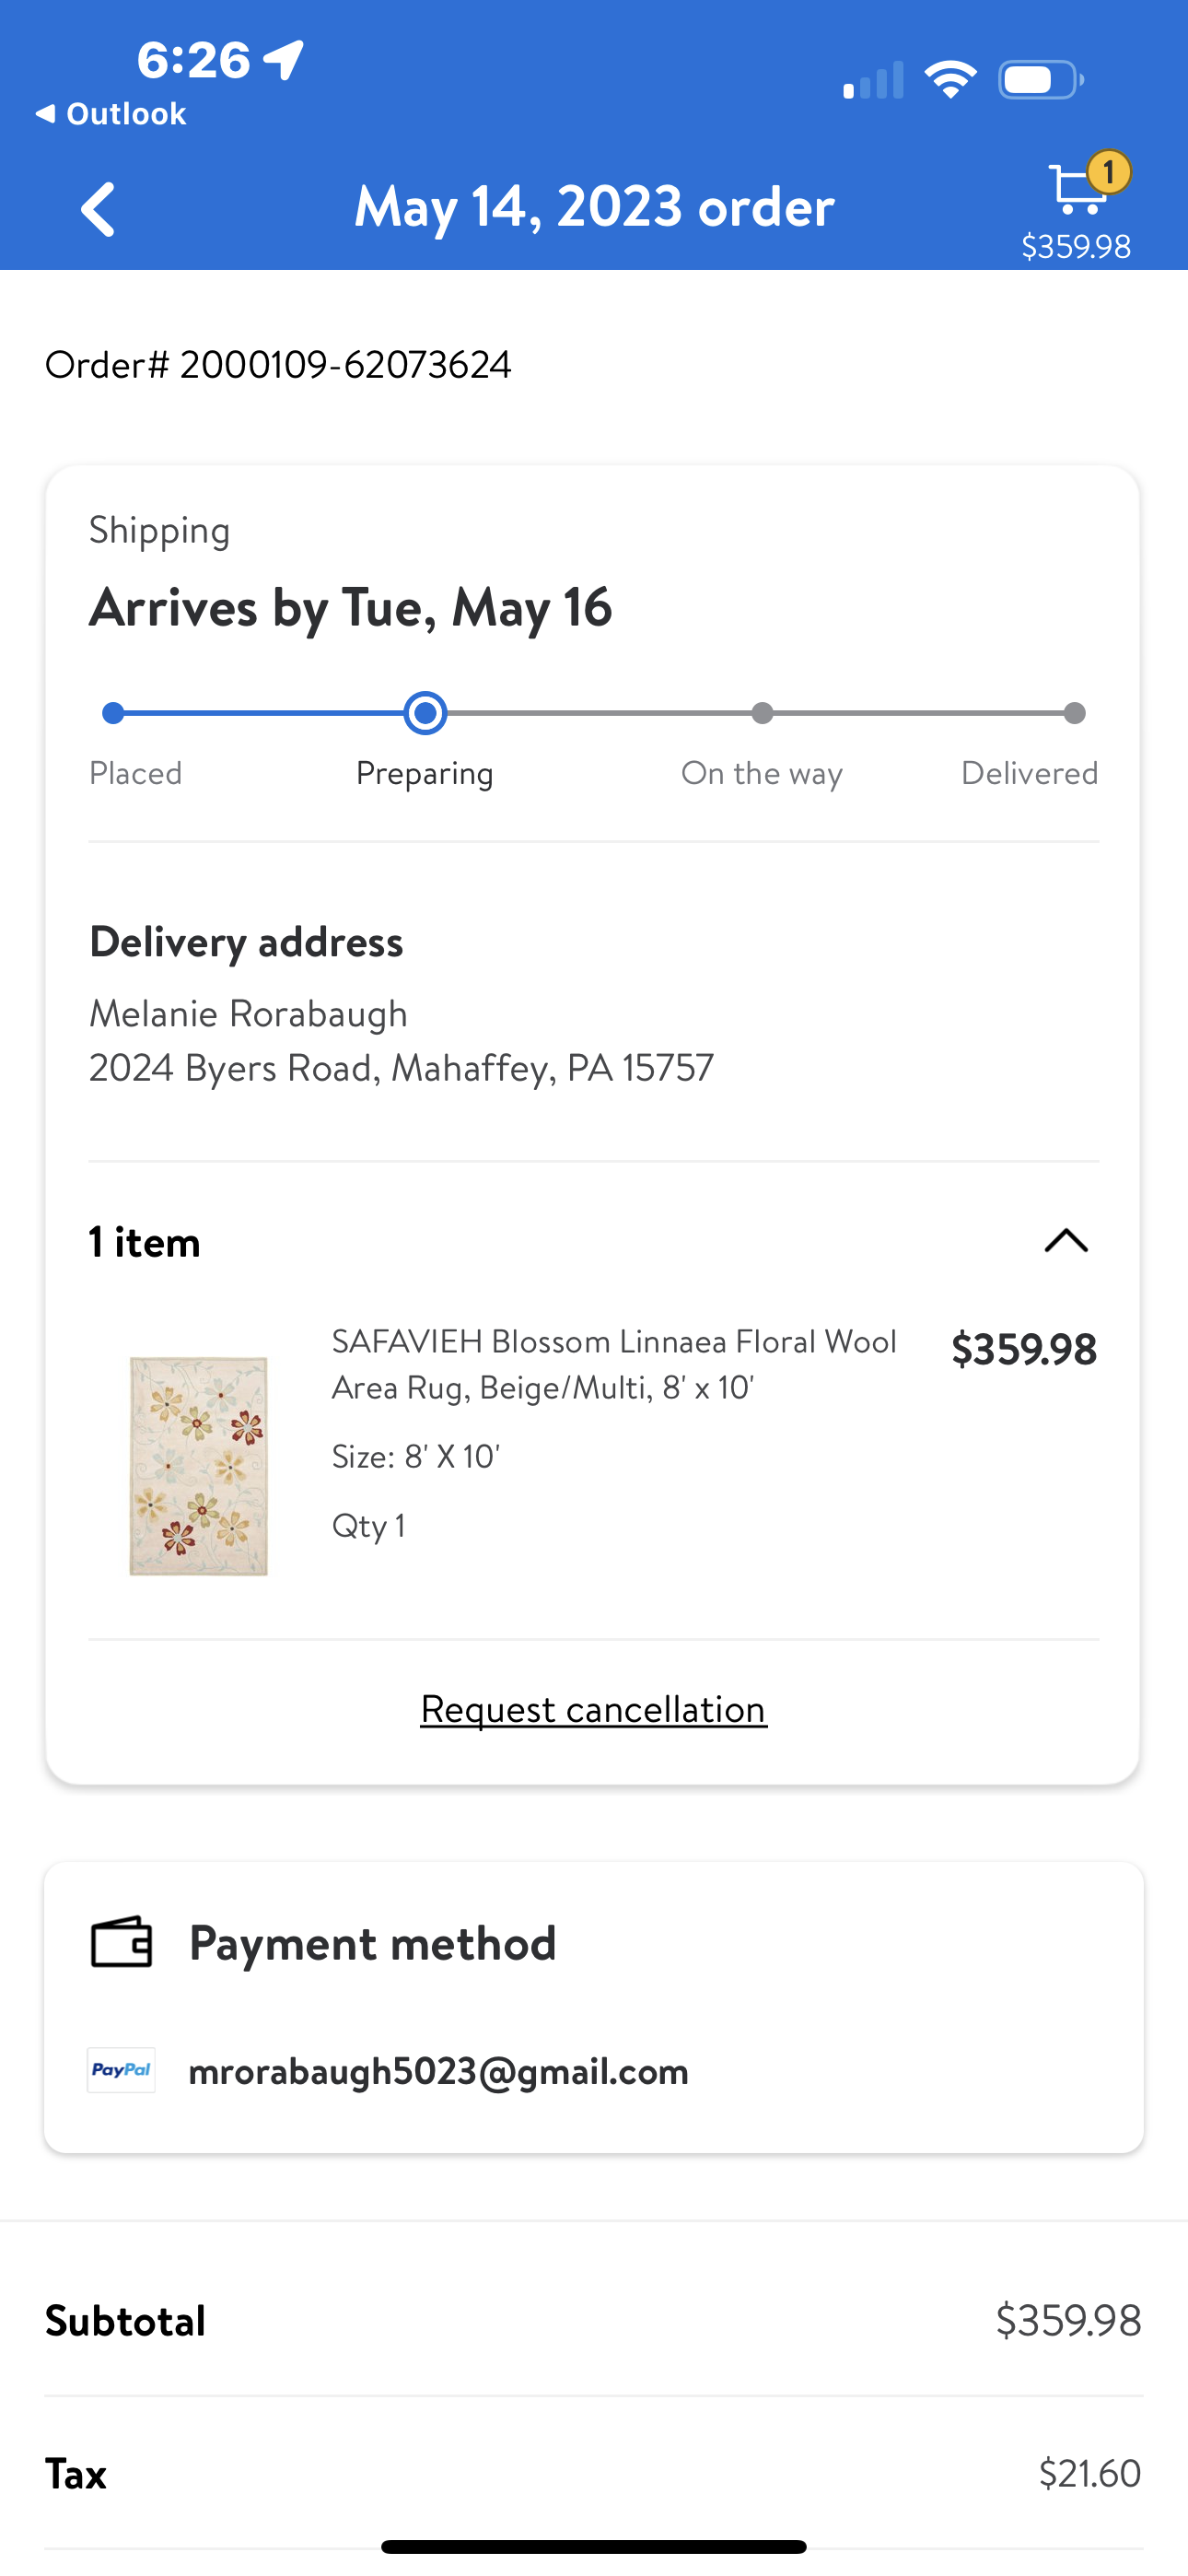This screenshot has width=1188, height=2576.
Task: Click Request cancellation link
Action: click(x=593, y=1709)
